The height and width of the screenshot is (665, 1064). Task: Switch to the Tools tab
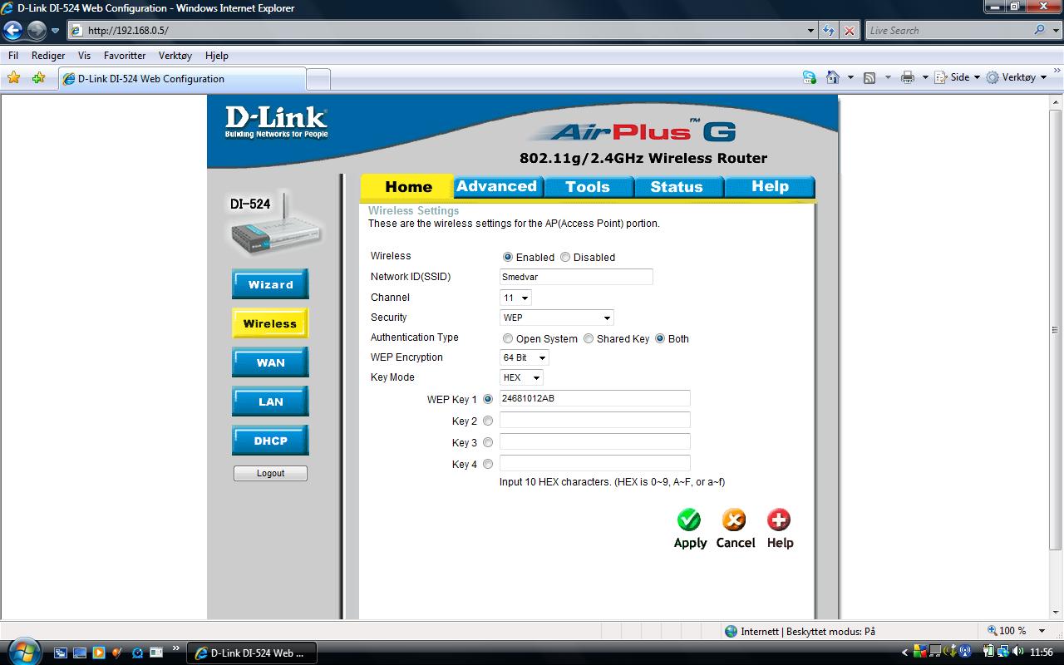pyautogui.click(x=588, y=187)
